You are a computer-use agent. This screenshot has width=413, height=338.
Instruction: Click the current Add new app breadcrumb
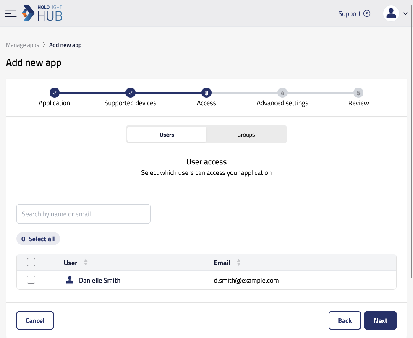pyautogui.click(x=65, y=45)
